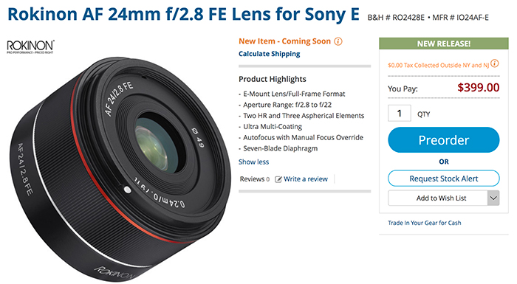Click Request Stock Alert button
Image resolution: width=517 pixels, height=284 pixels.
pyautogui.click(x=443, y=179)
